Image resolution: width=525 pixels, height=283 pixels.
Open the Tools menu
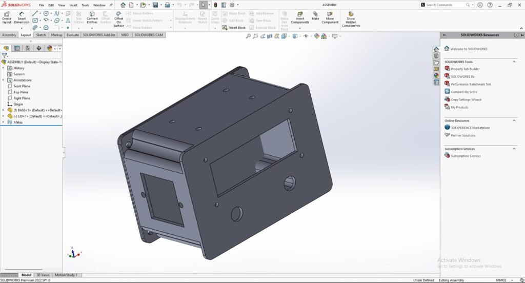click(85, 5)
